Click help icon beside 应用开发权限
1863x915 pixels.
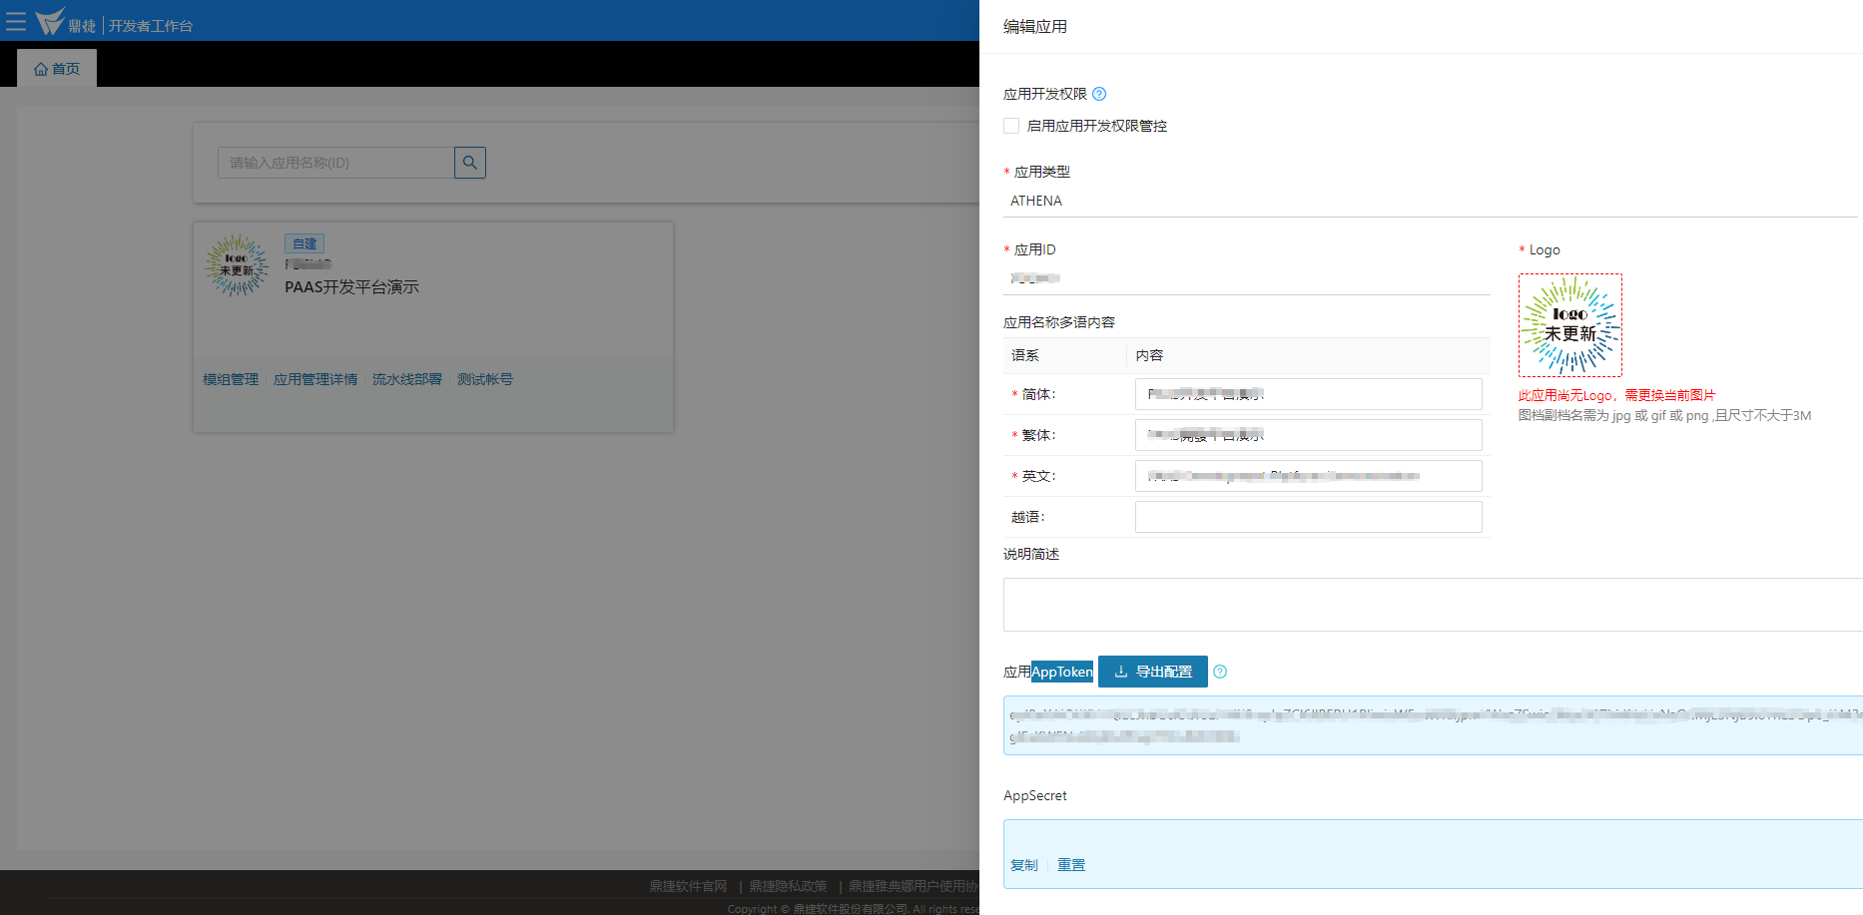click(1099, 94)
